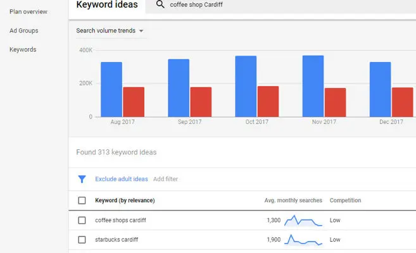Click coffee shops cardiff keyword text

[x=120, y=220]
